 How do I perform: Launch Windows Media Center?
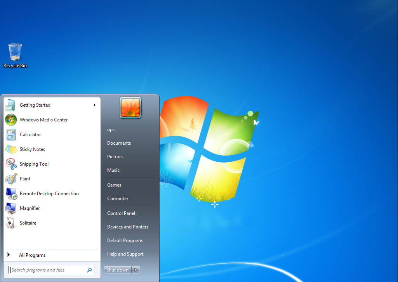coord(44,120)
